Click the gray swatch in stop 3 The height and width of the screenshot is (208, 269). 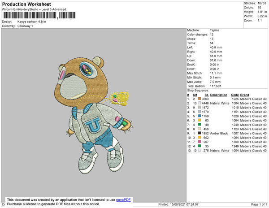(x=200, y=107)
